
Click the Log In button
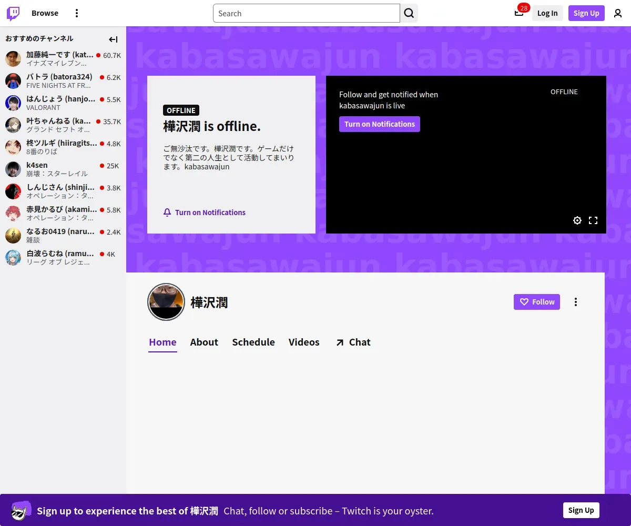[x=547, y=13]
